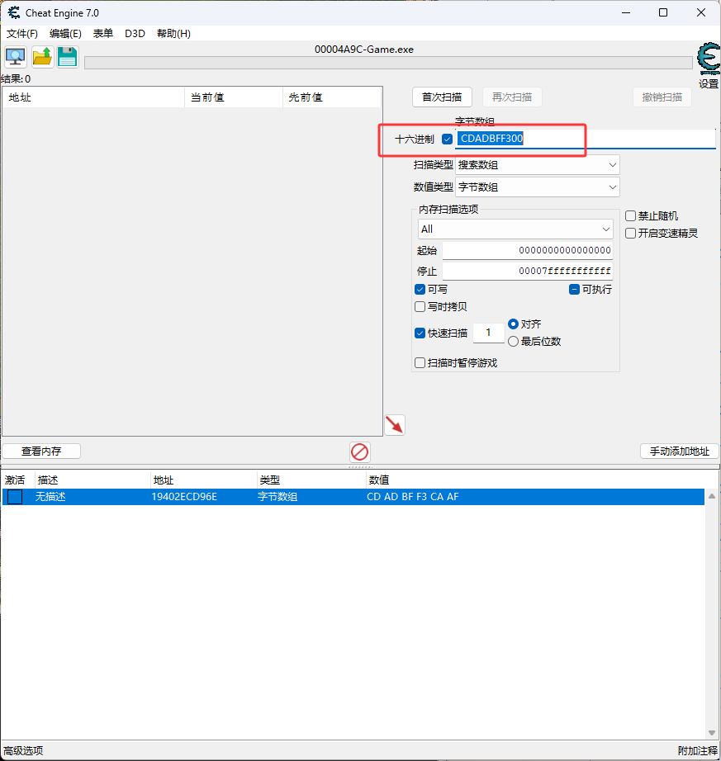Click the value CD AD BF F3 CA AF
The height and width of the screenshot is (761, 721).
pyautogui.click(x=413, y=497)
